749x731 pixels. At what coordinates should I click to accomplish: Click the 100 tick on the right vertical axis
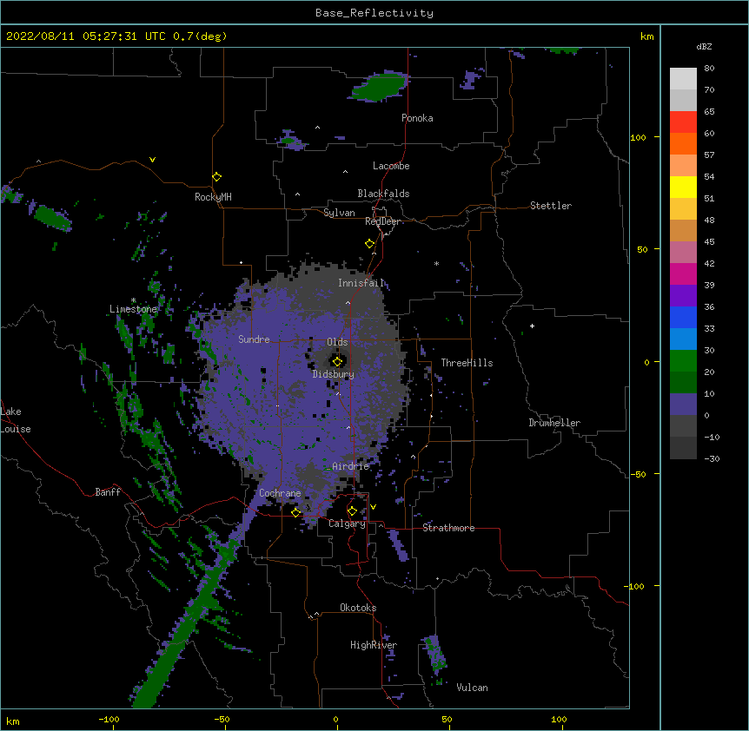click(x=638, y=137)
